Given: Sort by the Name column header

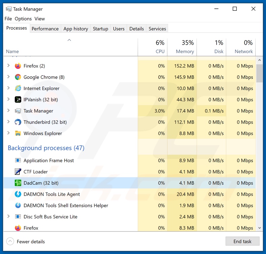Looking at the screenshot, I should tap(70, 47).
